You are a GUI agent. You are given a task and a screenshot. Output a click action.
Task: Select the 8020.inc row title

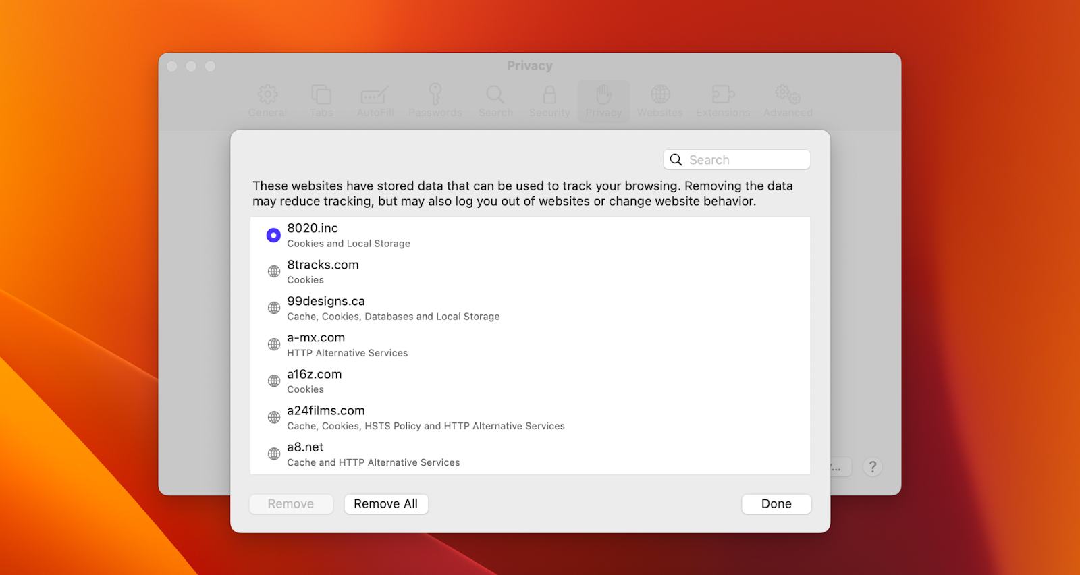click(x=313, y=228)
